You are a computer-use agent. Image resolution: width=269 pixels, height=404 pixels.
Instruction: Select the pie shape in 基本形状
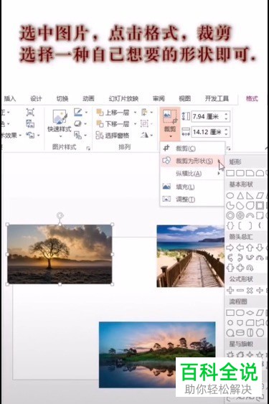click(230, 206)
